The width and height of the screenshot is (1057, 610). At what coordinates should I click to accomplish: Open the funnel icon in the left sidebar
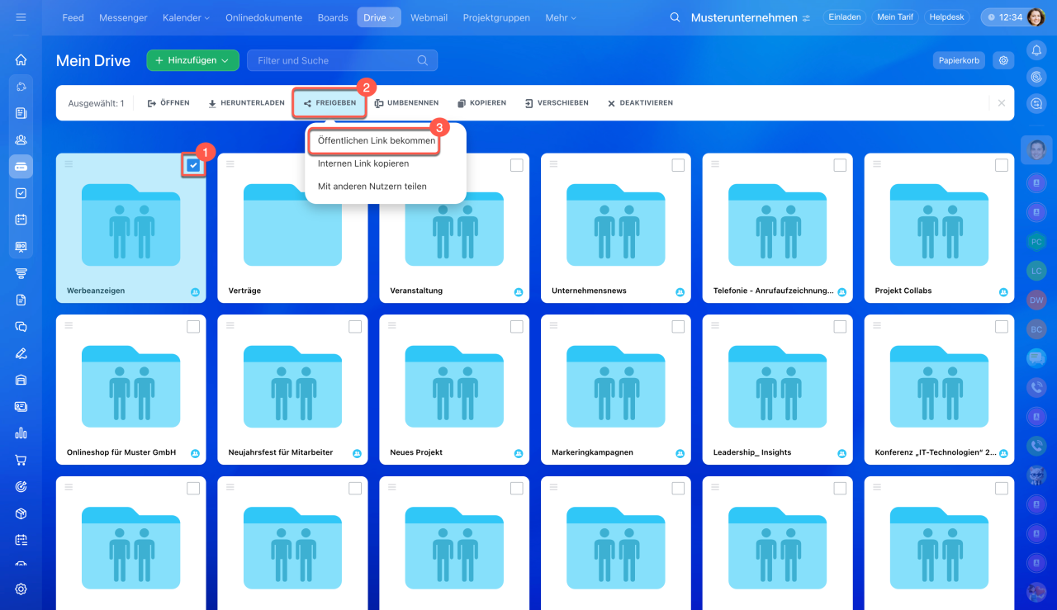click(21, 273)
